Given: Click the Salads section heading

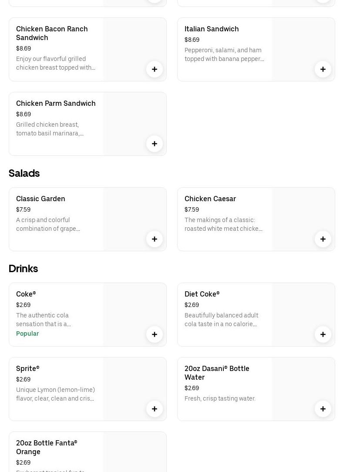Looking at the screenshot, I should tap(24, 173).
